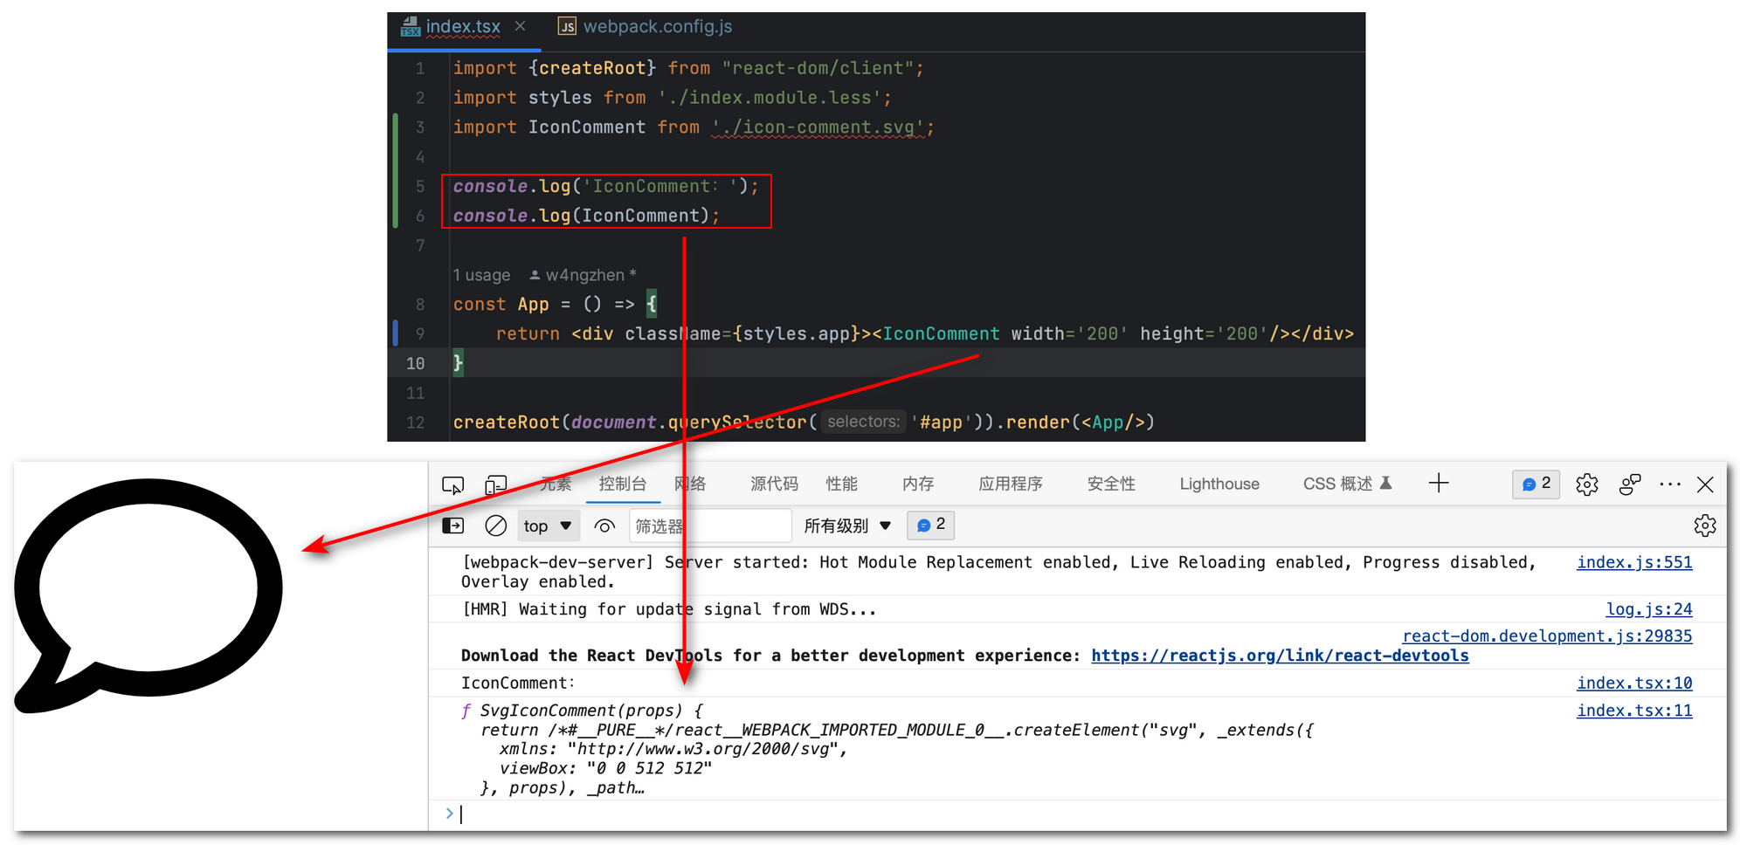The height and width of the screenshot is (845, 1747).
Task: Click the rendered speech bubble SVG icon
Action: (148, 595)
